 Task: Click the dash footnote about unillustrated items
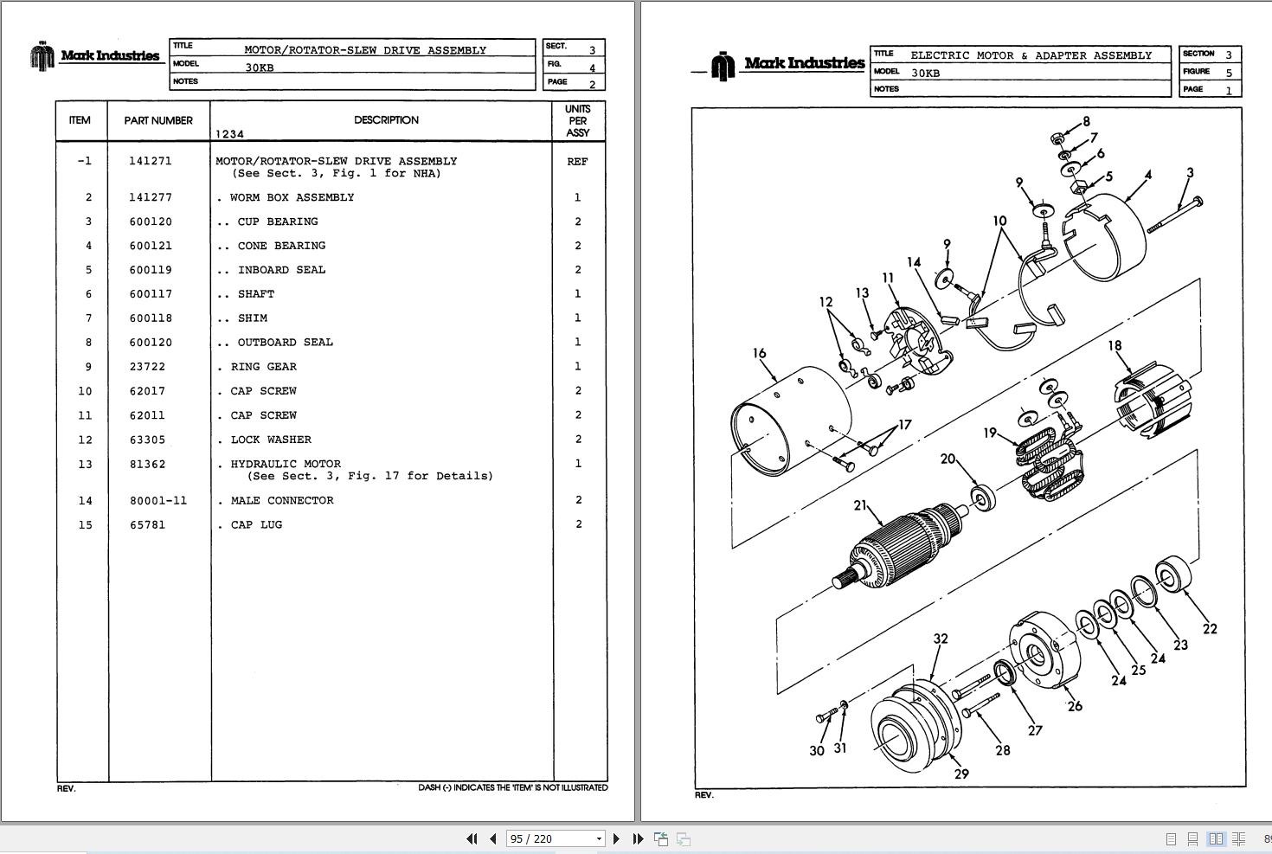point(512,787)
